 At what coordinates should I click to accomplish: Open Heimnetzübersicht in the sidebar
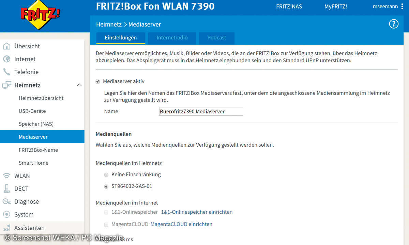click(x=41, y=98)
